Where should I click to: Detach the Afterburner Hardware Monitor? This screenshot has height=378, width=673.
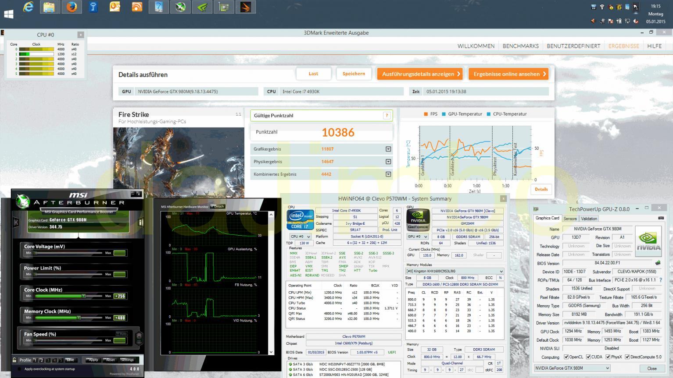[x=218, y=207]
